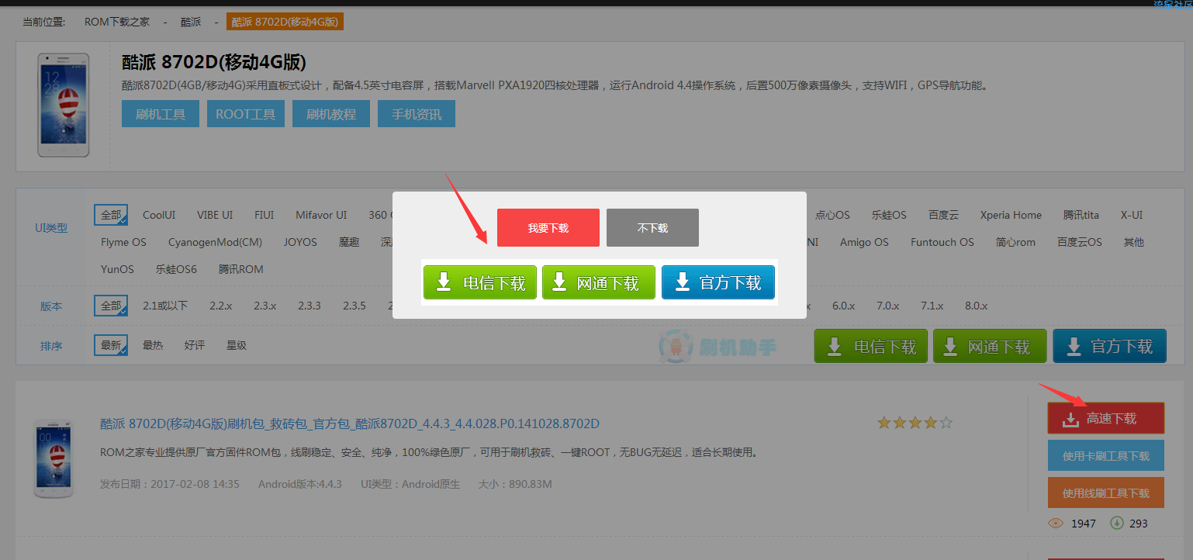Filter by Mifavor UI
This screenshot has height=560, width=1193.
321,215
